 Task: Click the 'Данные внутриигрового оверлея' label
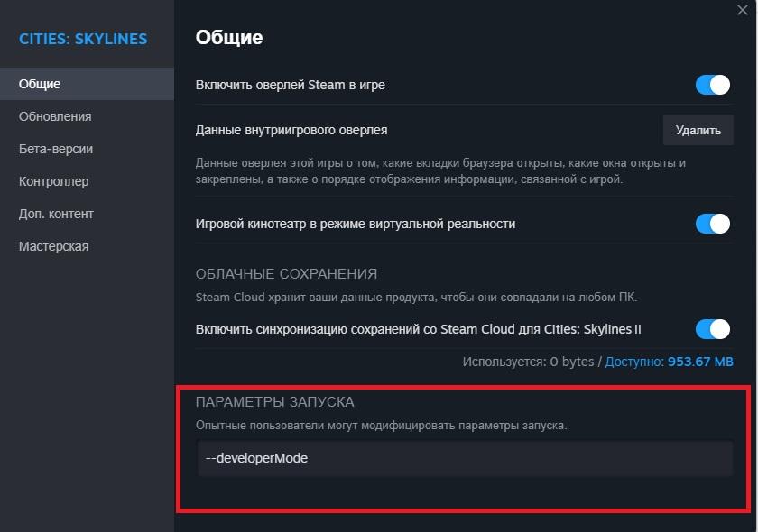tap(291, 130)
